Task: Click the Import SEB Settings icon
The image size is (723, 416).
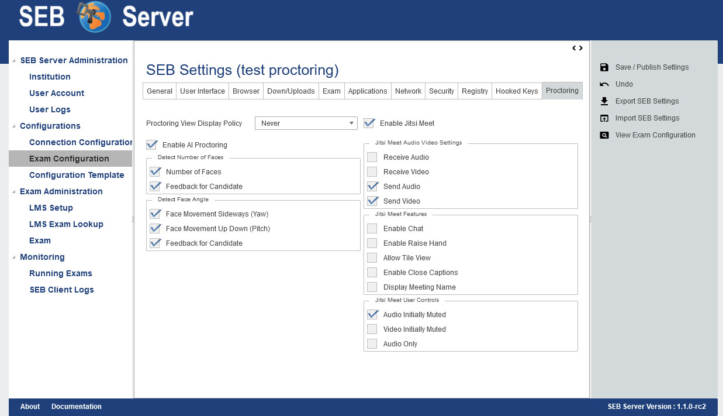Action: [x=604, y=118]
